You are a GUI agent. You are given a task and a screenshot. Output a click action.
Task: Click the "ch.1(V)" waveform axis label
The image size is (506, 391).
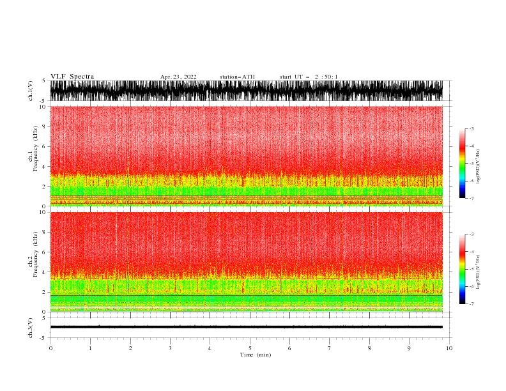[x=31, y=91]
